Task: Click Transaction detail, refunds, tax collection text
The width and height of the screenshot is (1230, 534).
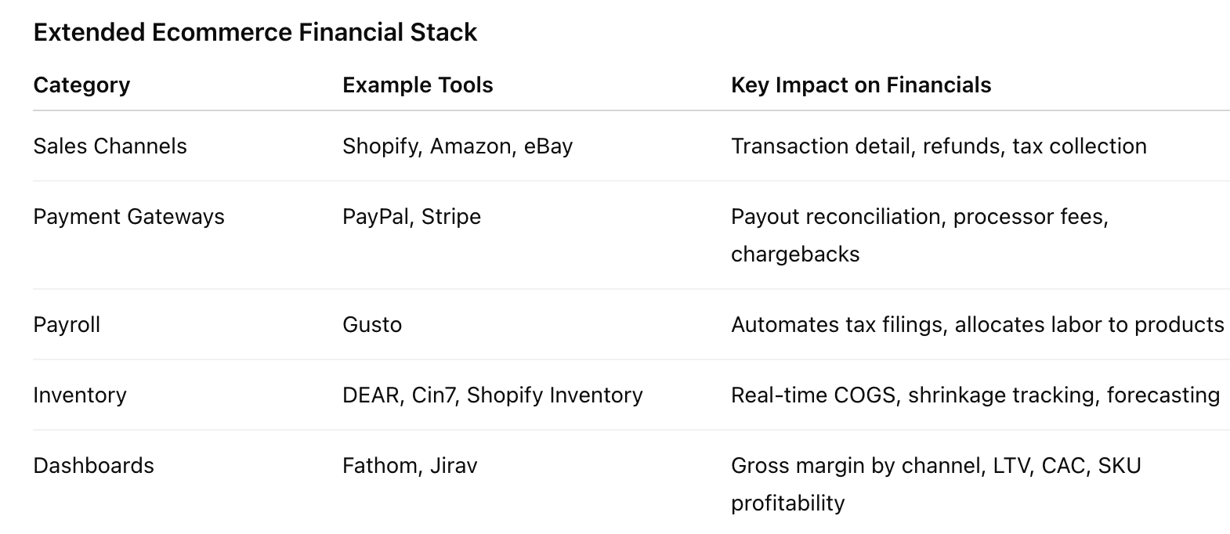Action: [x=938, y=146]
